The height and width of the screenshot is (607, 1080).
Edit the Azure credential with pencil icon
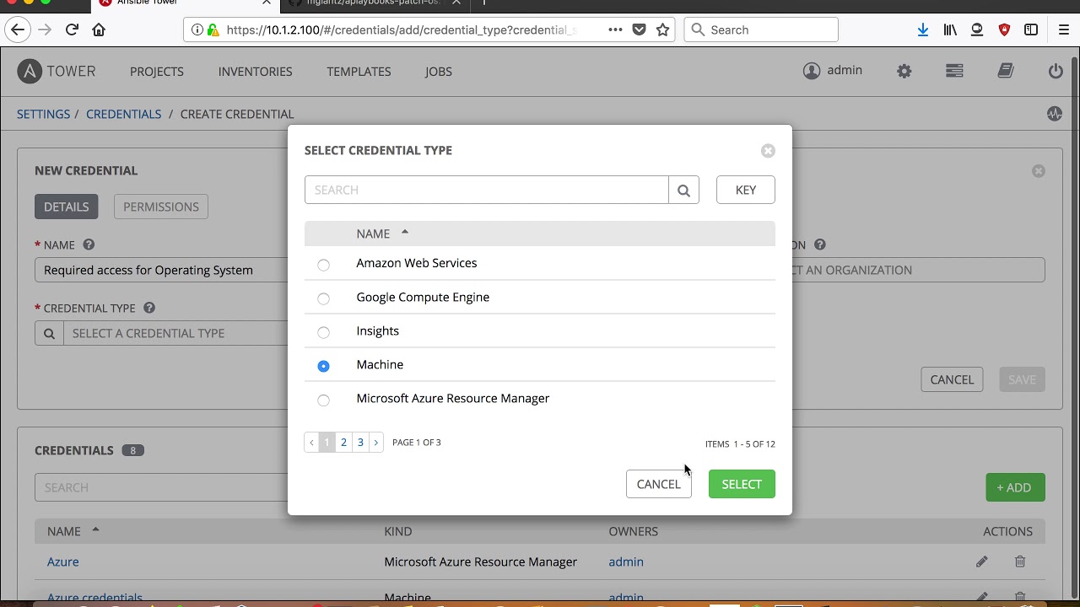click(x=981, y=561)
